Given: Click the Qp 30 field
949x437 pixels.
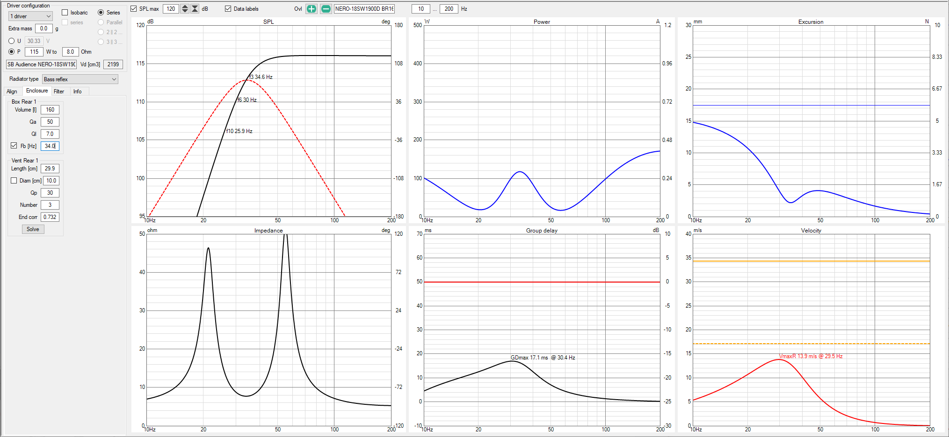Looking at the screenshot, I should 50,193.
